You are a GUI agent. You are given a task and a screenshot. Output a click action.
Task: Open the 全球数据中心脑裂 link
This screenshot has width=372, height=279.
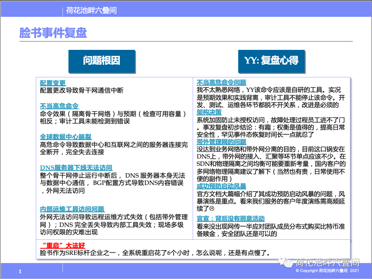click(x=66, y=137)
